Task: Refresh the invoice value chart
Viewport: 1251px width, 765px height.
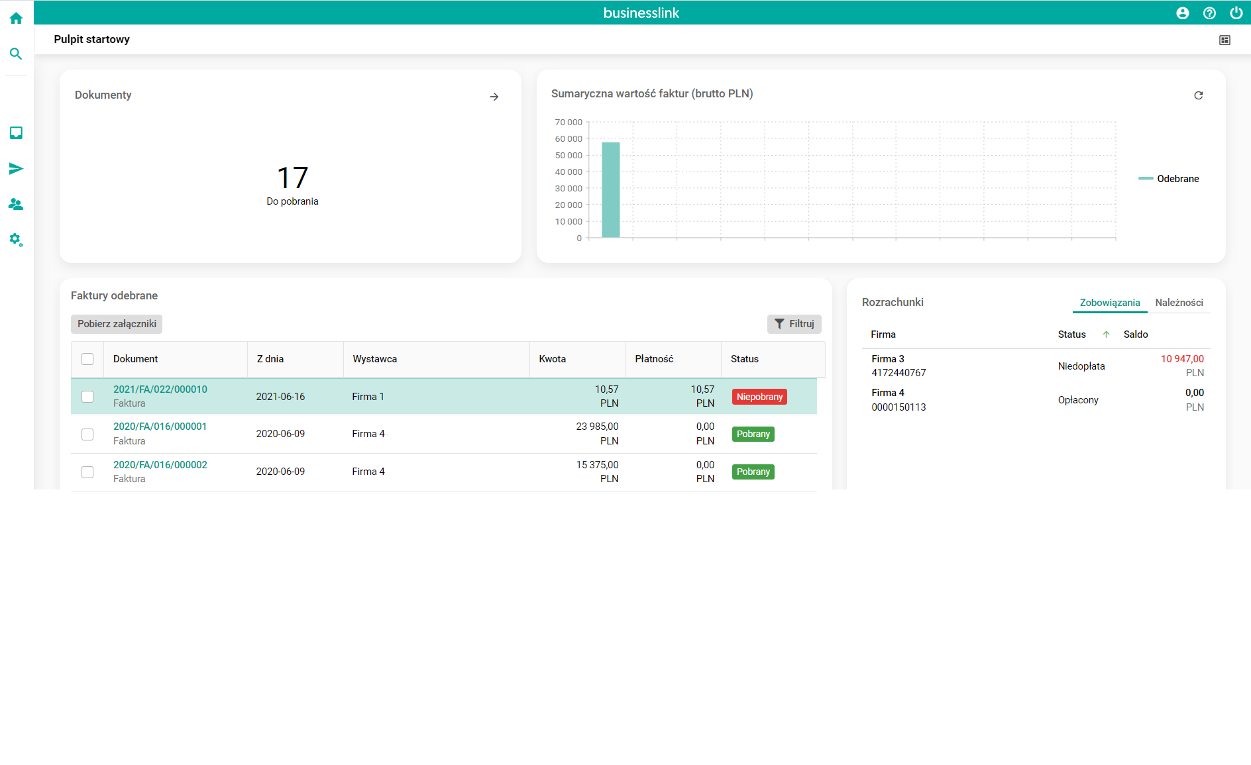Action: [x=1198, y=95]
